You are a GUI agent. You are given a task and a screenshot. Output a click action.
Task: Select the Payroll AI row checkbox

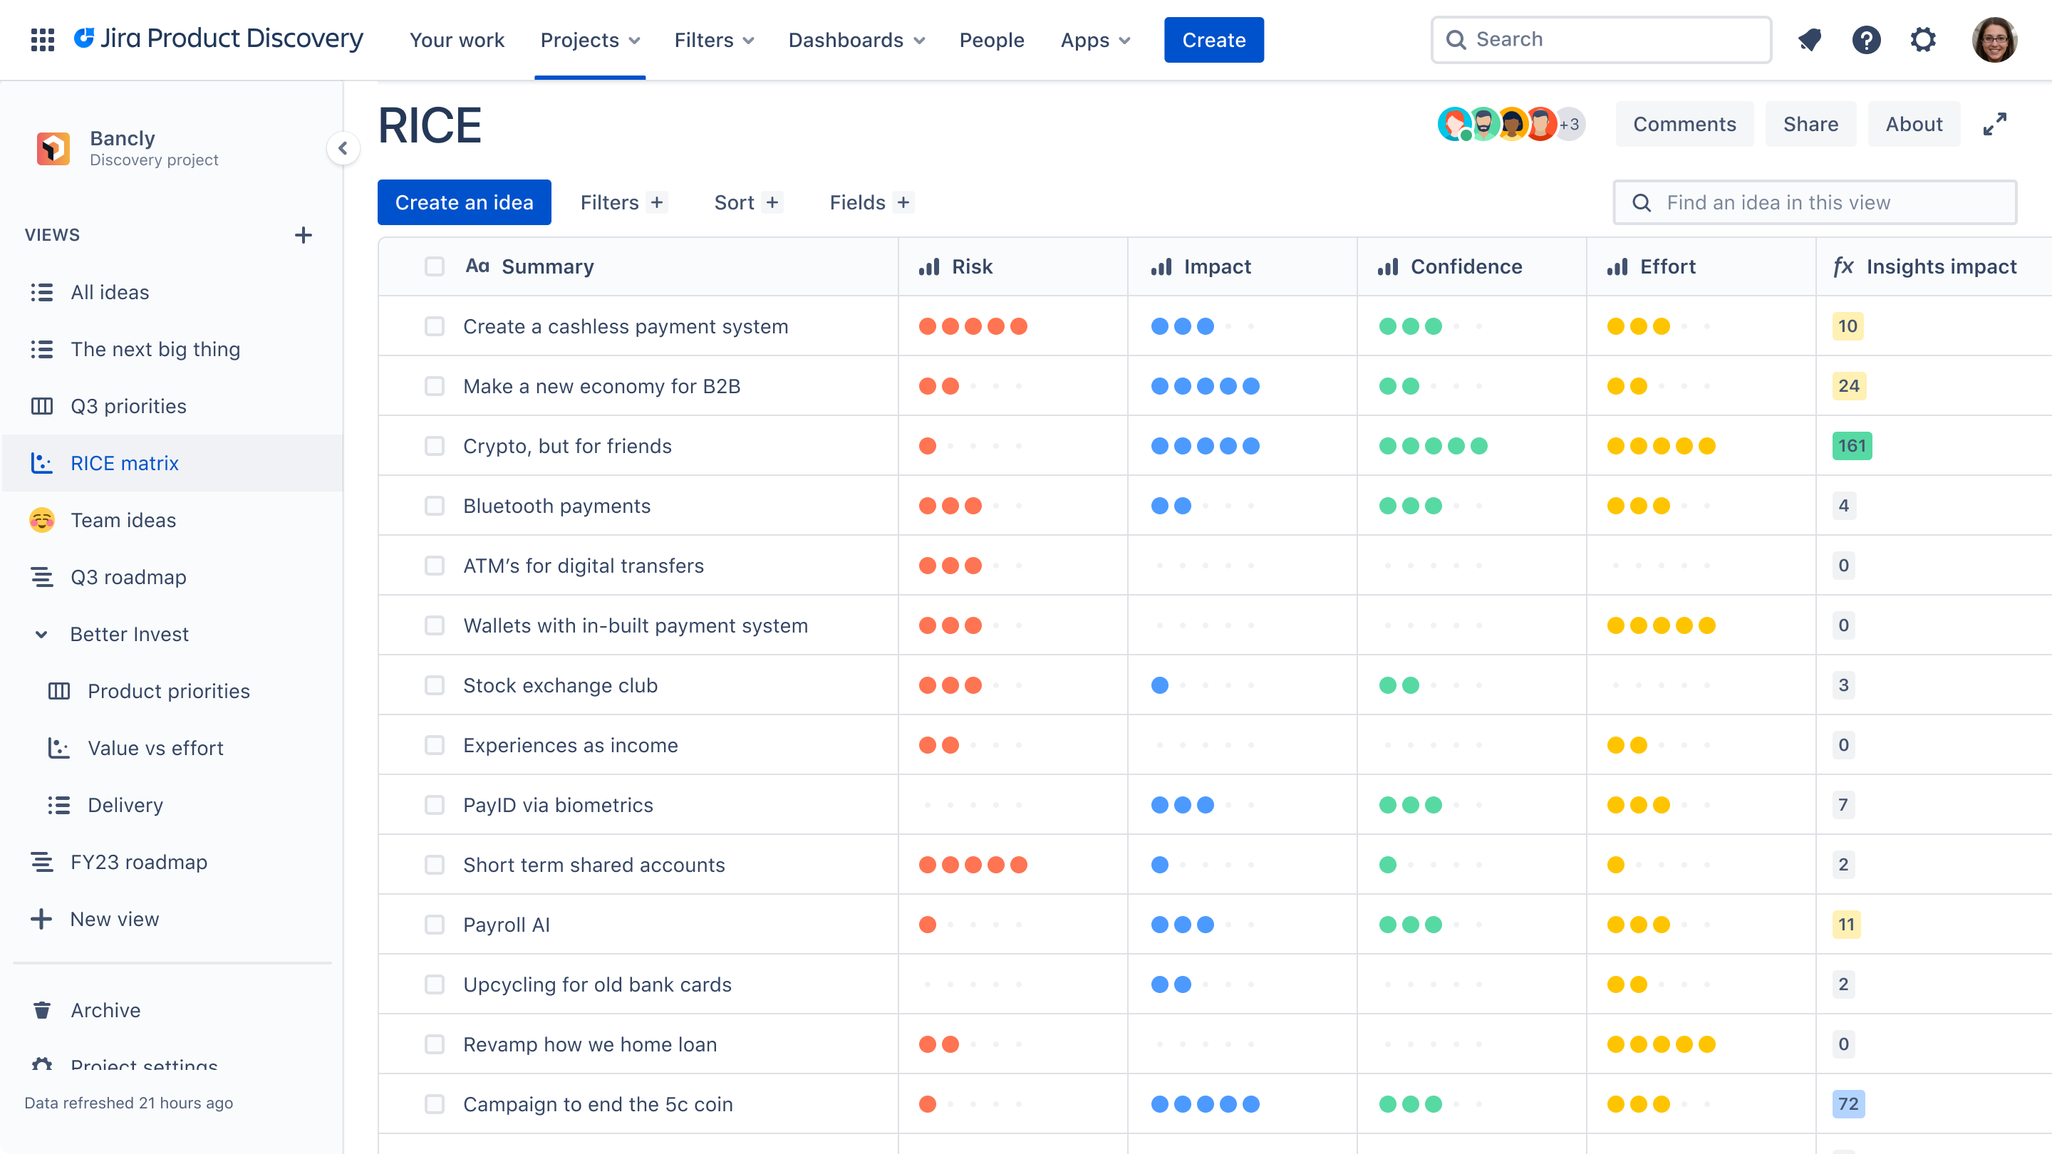[434, 925]
